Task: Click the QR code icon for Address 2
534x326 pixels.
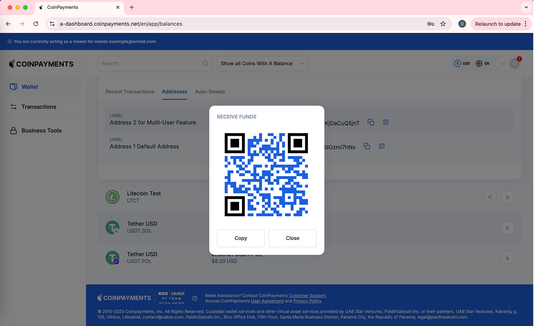Action: click(386, 122)
